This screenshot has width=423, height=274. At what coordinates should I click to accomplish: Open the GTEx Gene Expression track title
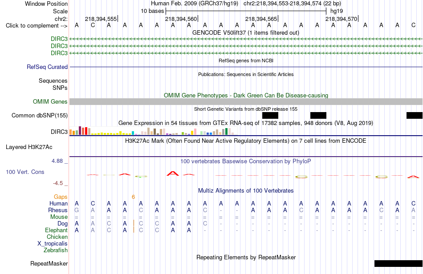pos(246,123)
